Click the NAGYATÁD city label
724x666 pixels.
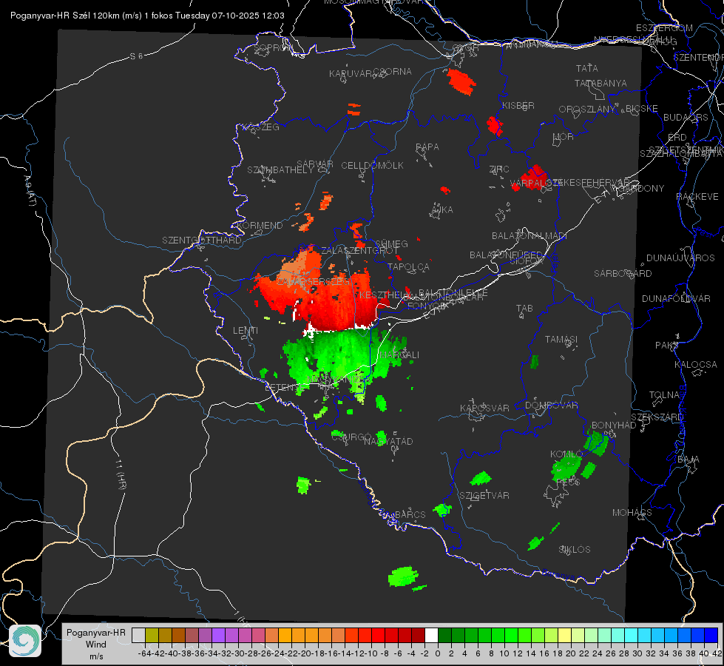pos(388,441)
